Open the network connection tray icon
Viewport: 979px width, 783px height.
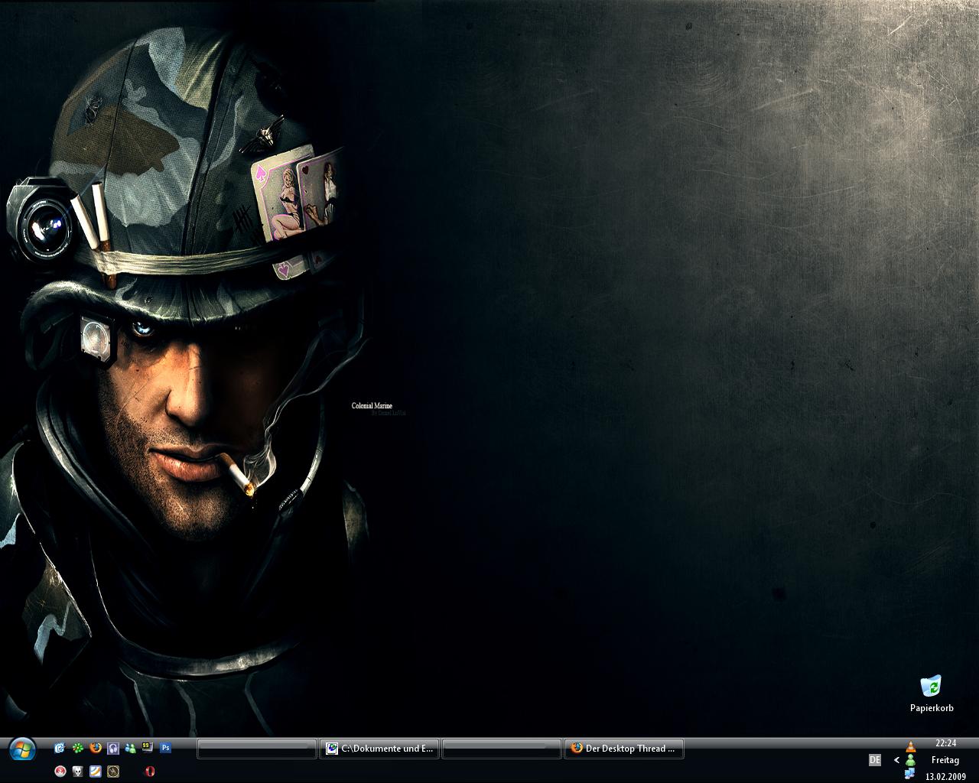click(910, 775)
